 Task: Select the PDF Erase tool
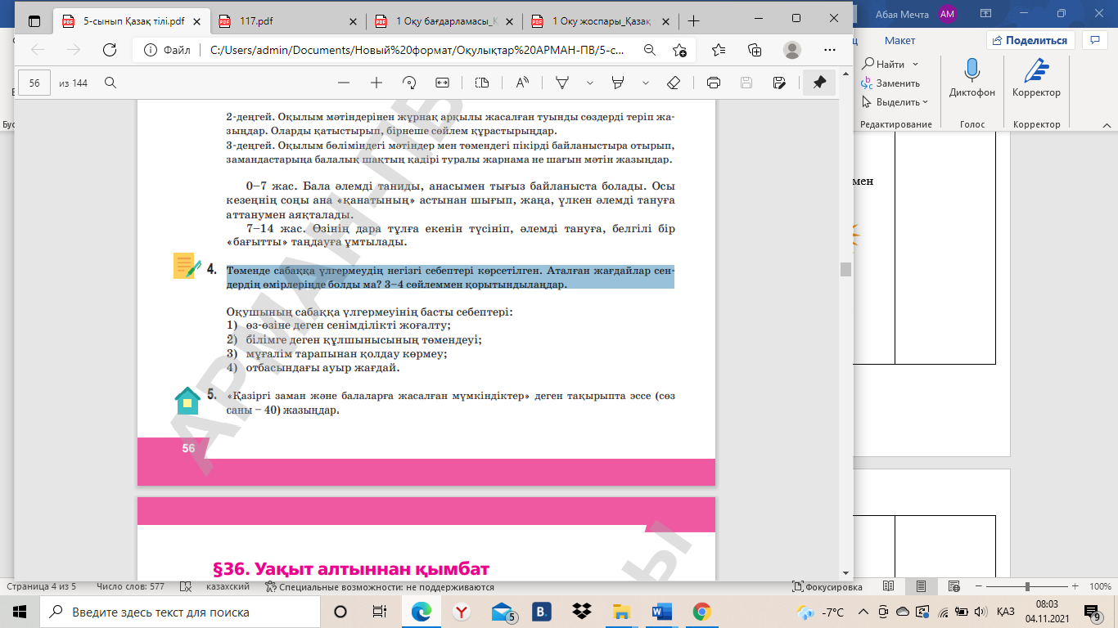[x=674, y=83]
